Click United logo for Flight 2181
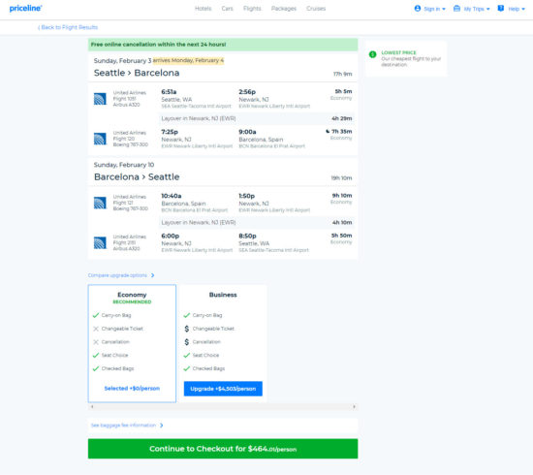Viewport: 533px width, 475px height. pyautogui.click(x=100, y=242)
